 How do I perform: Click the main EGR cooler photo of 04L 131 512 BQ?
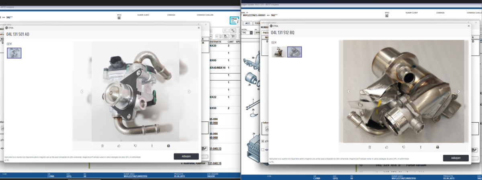[403, 91]
